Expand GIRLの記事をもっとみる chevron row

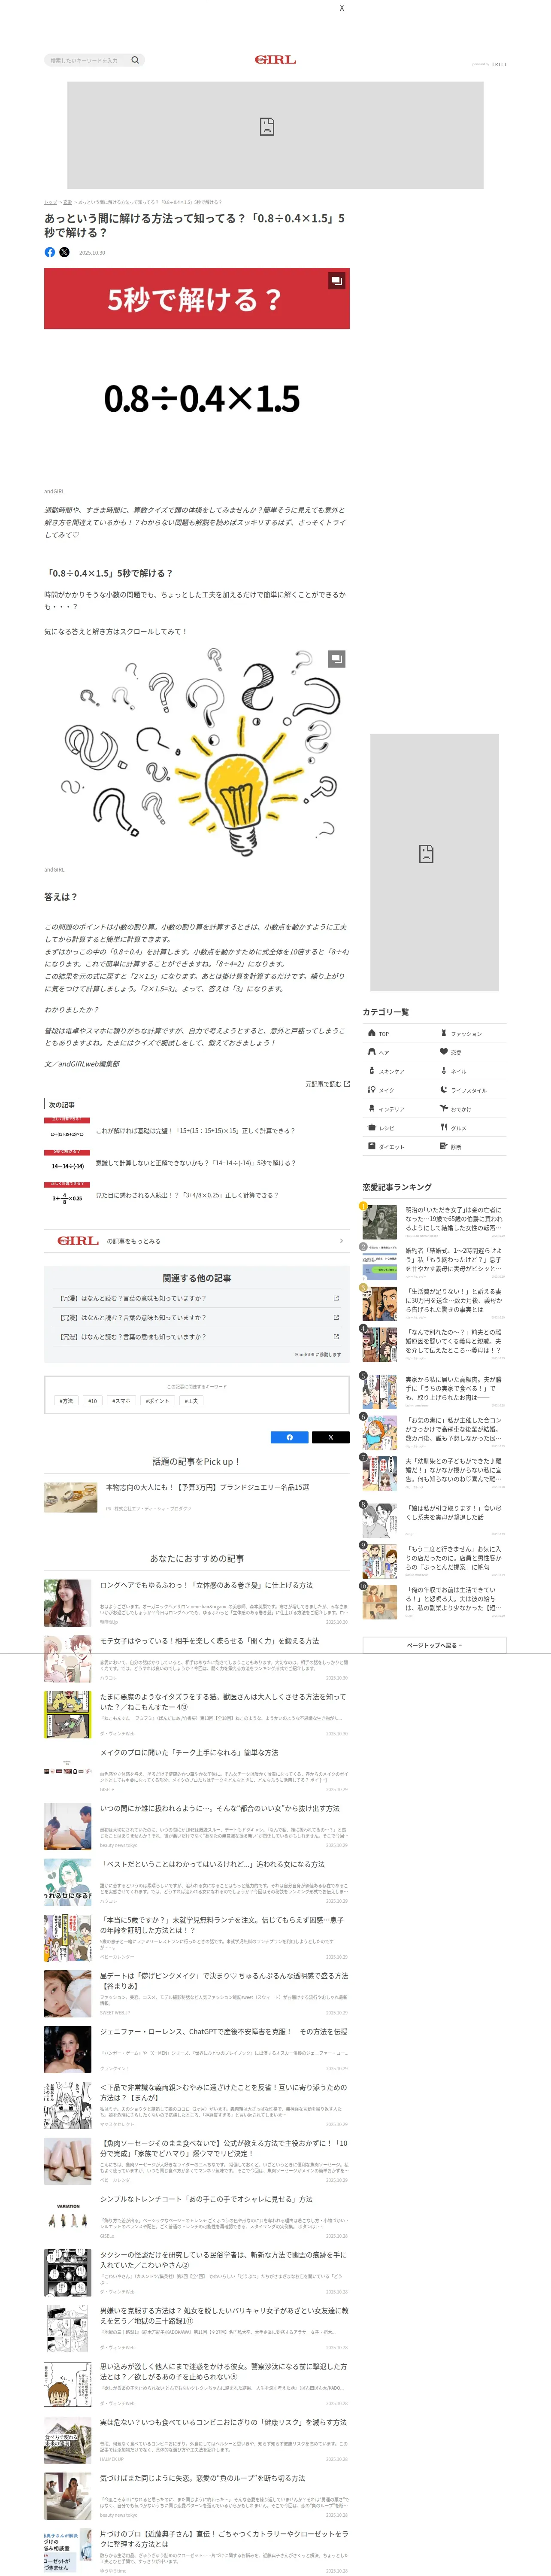197,1241
